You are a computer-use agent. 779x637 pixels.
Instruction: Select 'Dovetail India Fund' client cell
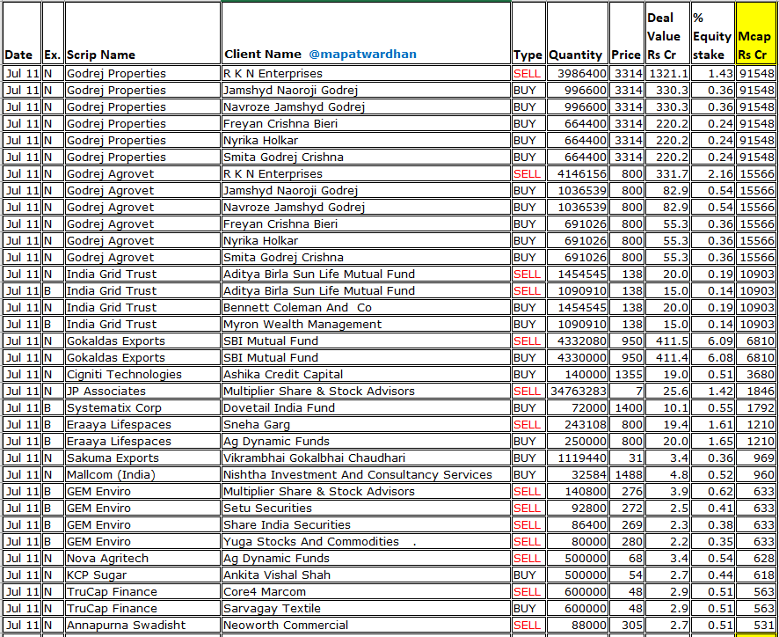pyautogui.click(x=366, y=408)
